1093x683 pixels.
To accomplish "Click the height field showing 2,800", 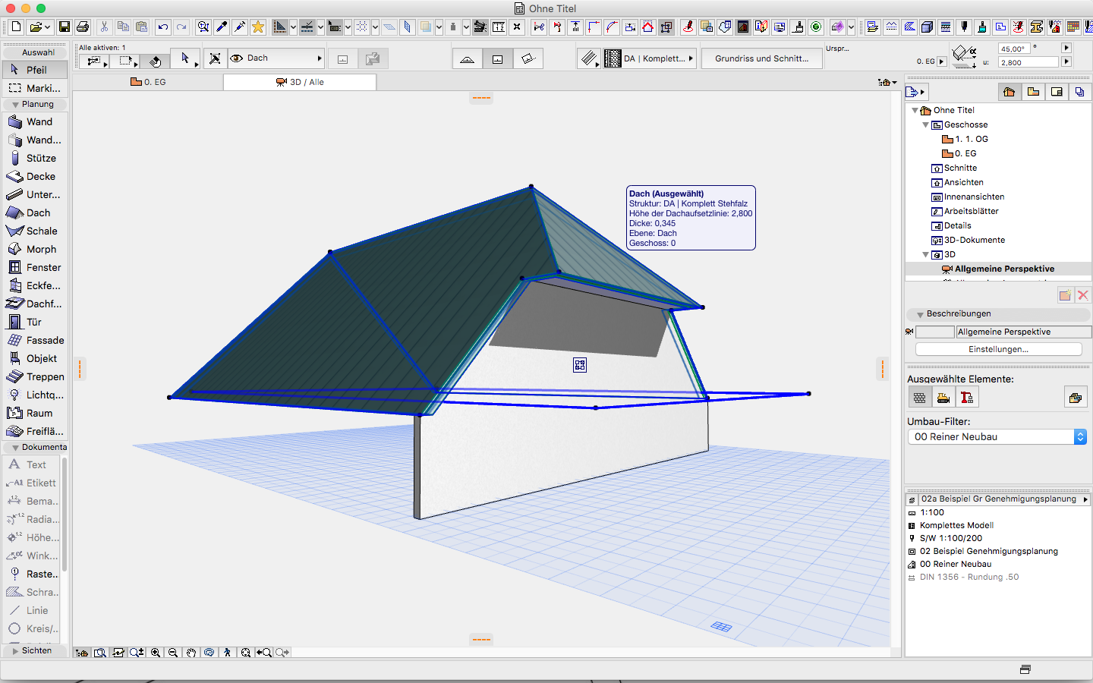I will point(1028,62).
